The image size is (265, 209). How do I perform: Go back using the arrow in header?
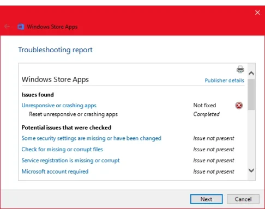coord(7,27)
